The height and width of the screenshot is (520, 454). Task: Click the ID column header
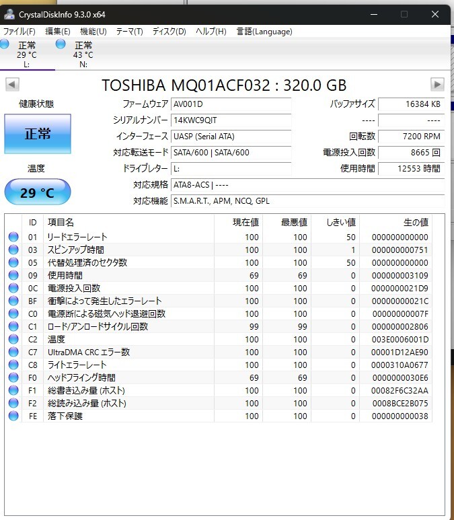[32, 222]
